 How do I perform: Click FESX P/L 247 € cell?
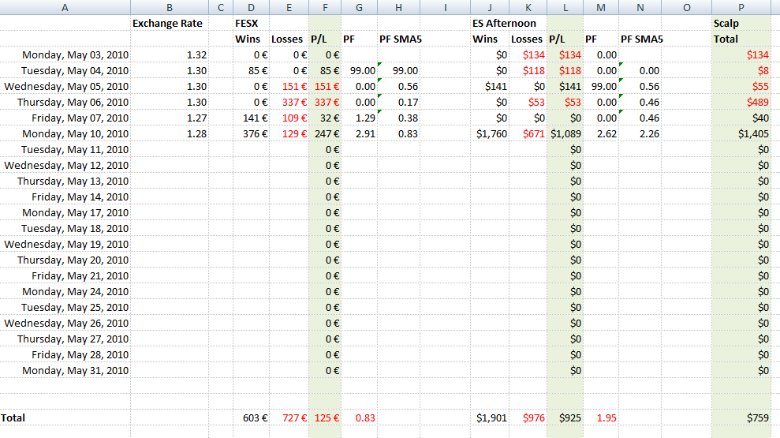click(325, 133)
